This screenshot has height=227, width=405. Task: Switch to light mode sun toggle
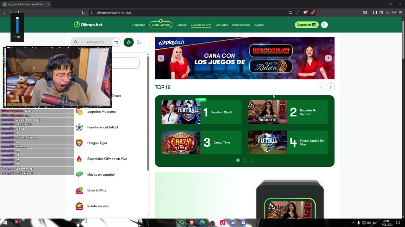pyautogui.click(x=128, y=42)
